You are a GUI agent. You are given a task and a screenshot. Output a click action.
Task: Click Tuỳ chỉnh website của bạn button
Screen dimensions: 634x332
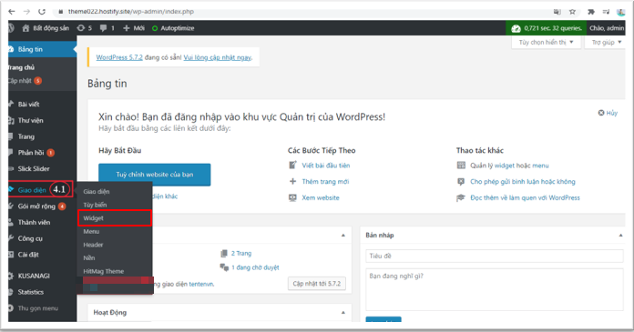pyautogui.click(x=155, y=175)
